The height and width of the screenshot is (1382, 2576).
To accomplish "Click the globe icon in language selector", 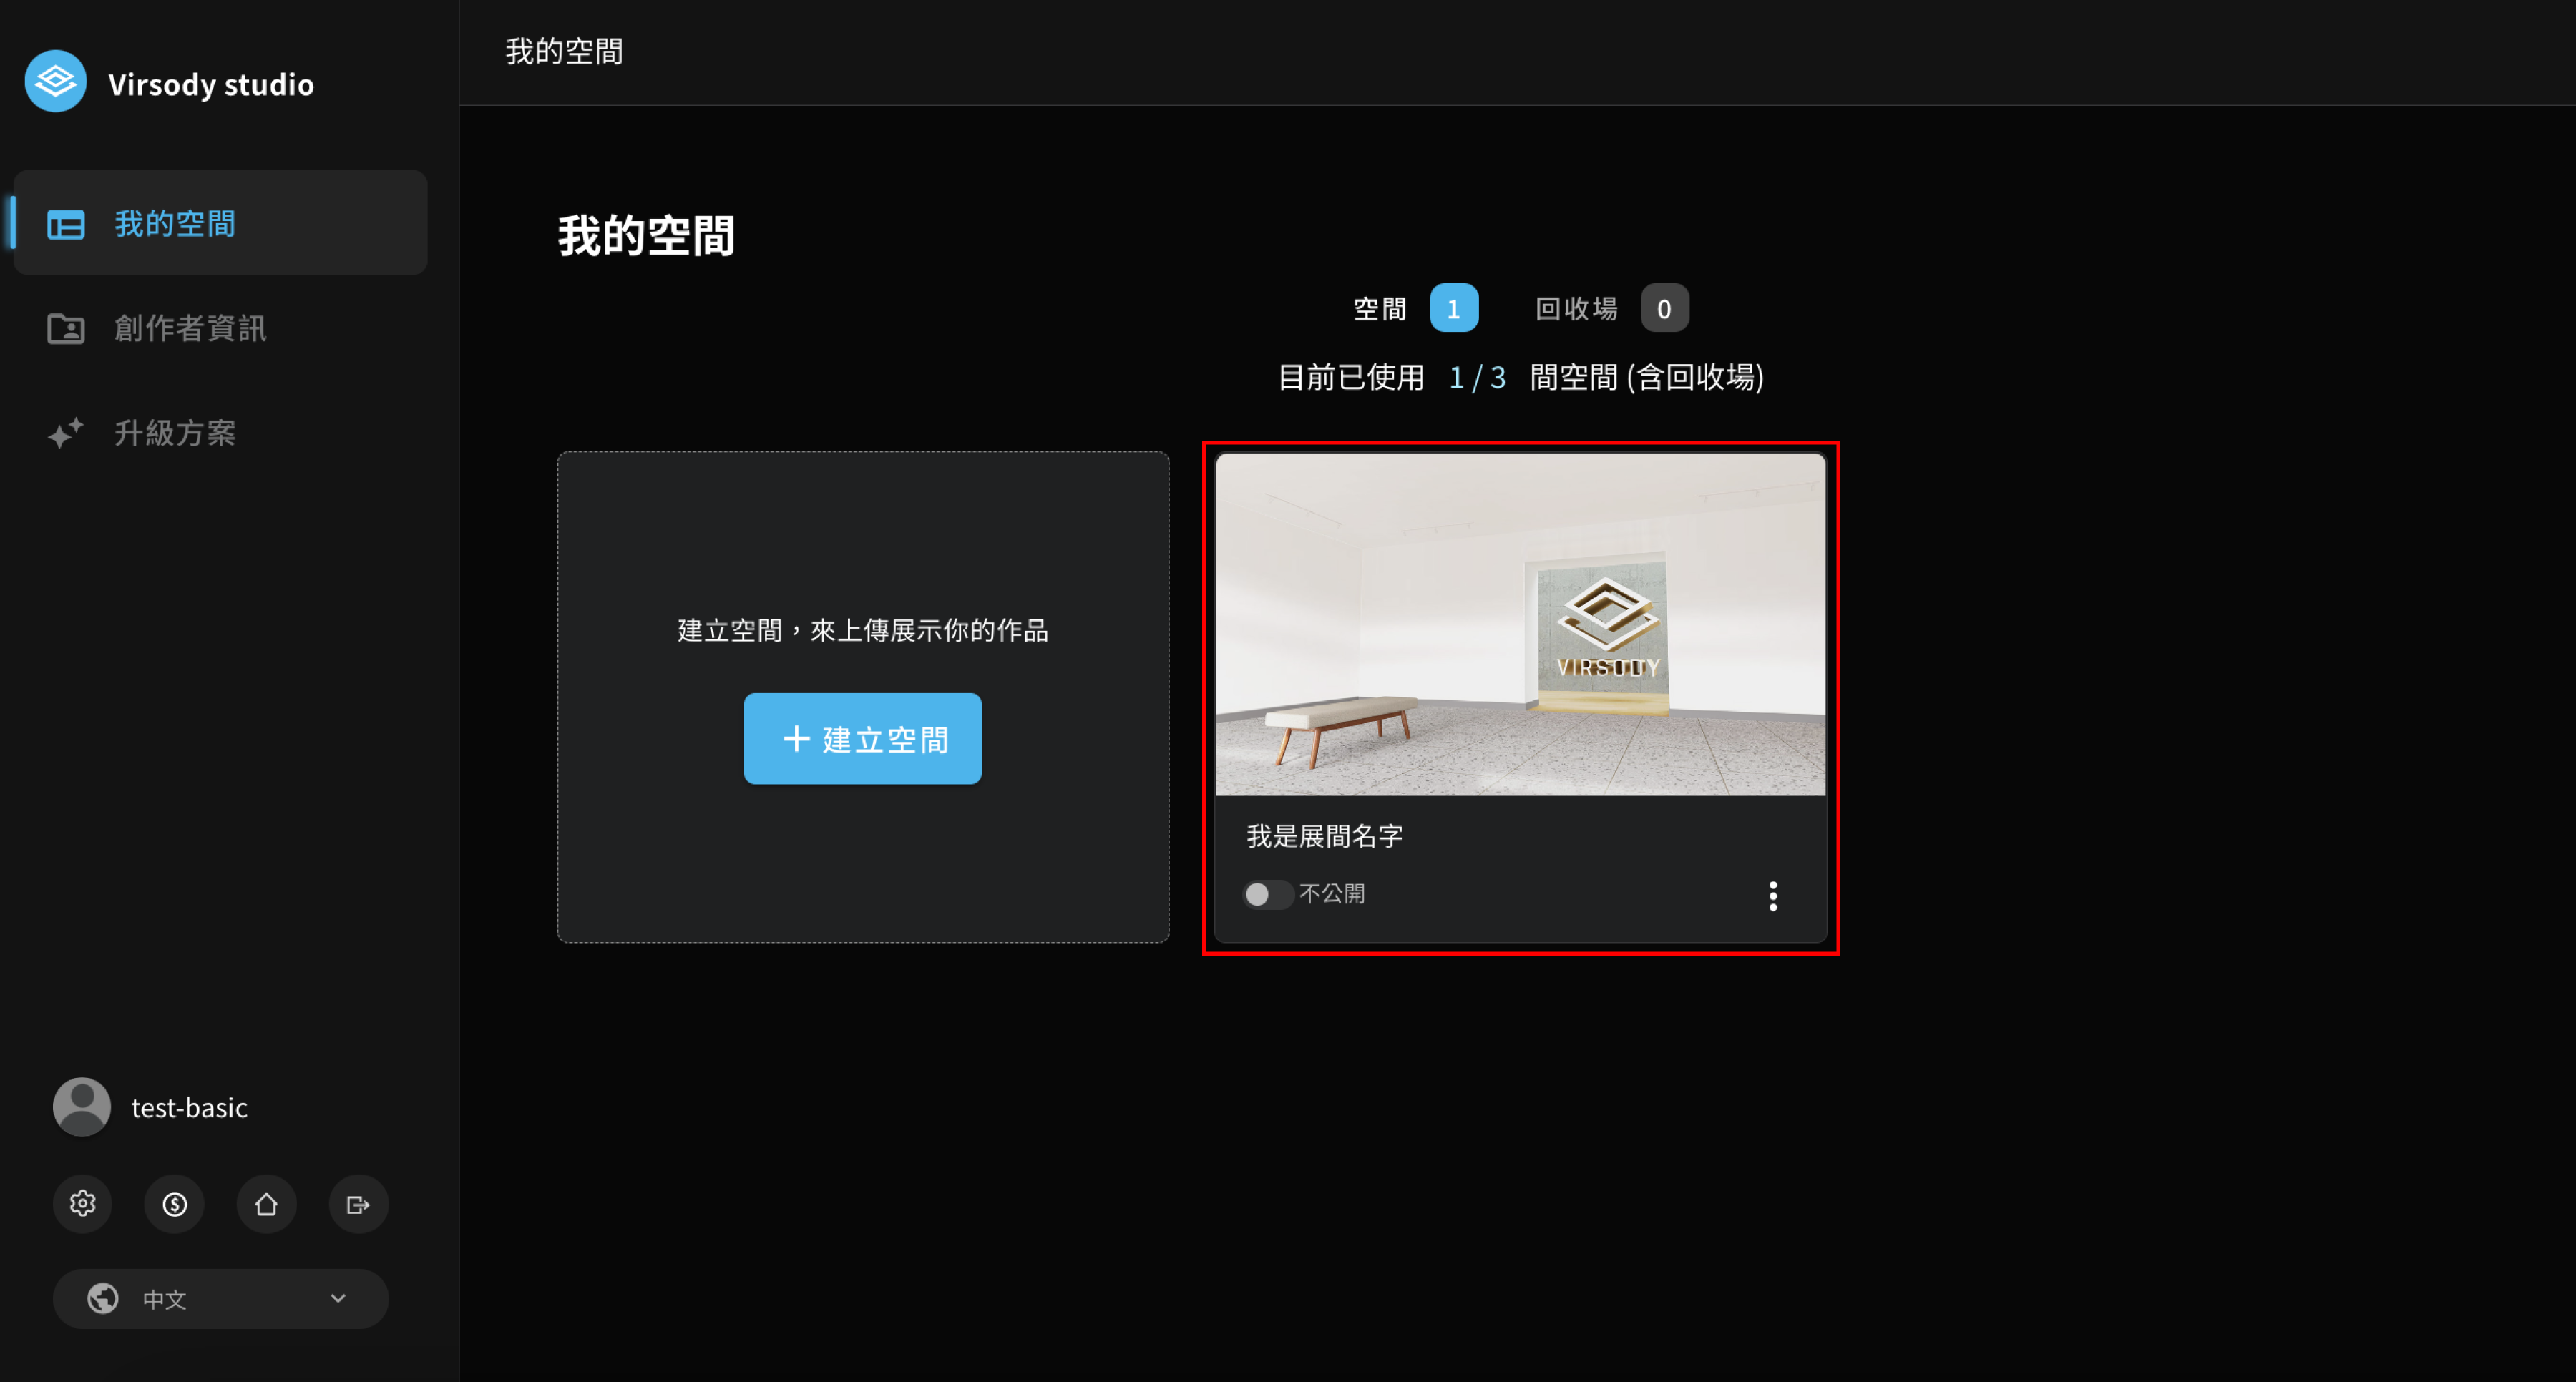I will coord(102,1298).
